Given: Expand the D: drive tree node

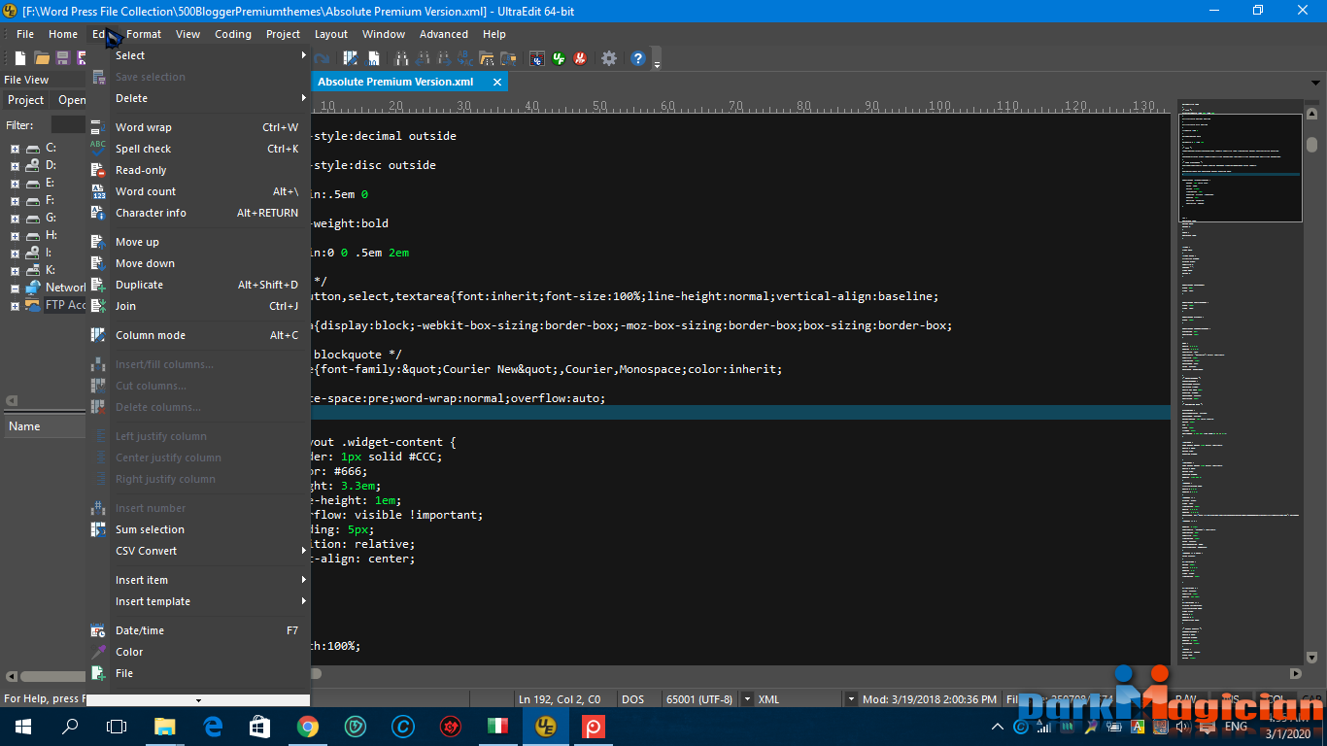Looking at the screenshot, I should click(x=15, y=166).
